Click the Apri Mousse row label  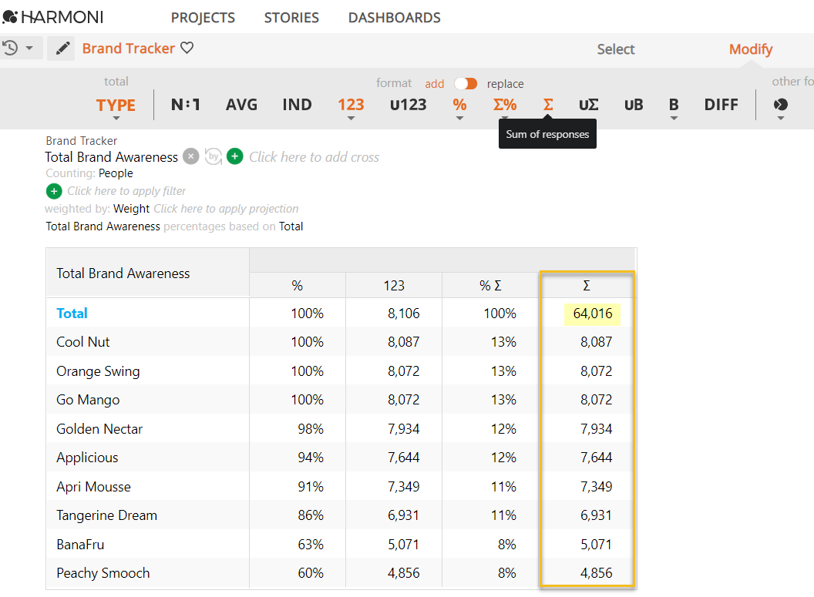(x=93, y=487)
